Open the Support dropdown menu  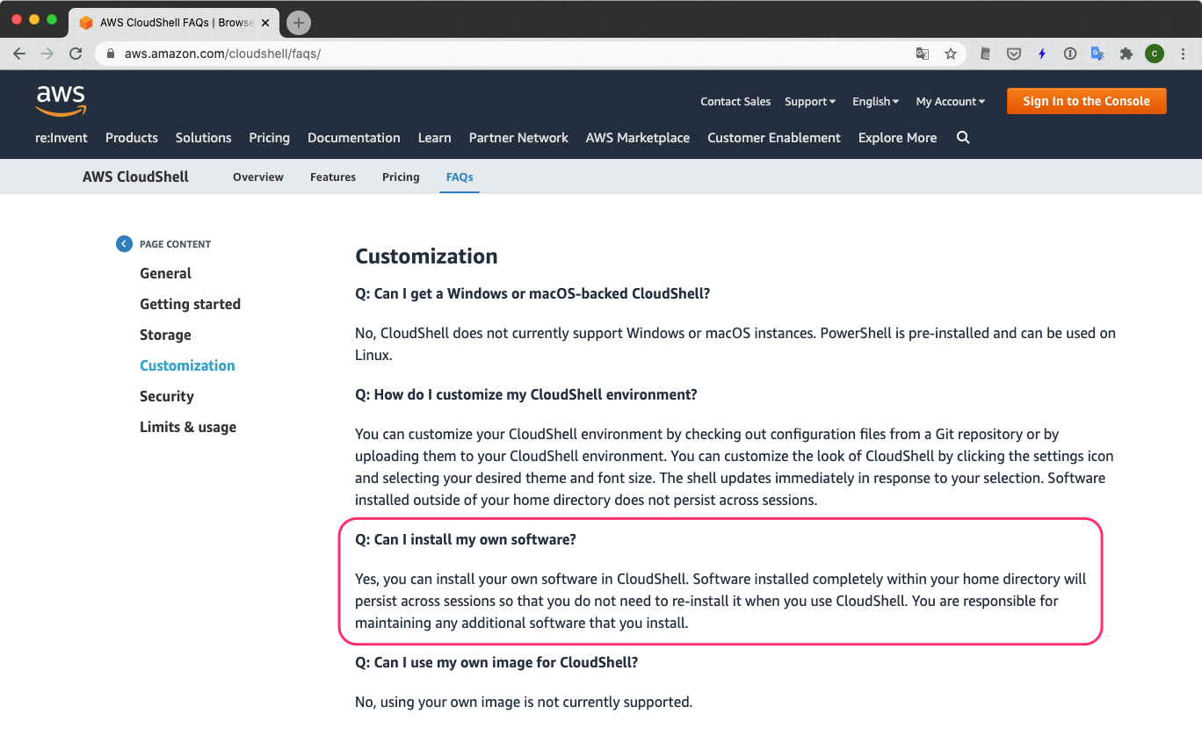coord(809,101)
